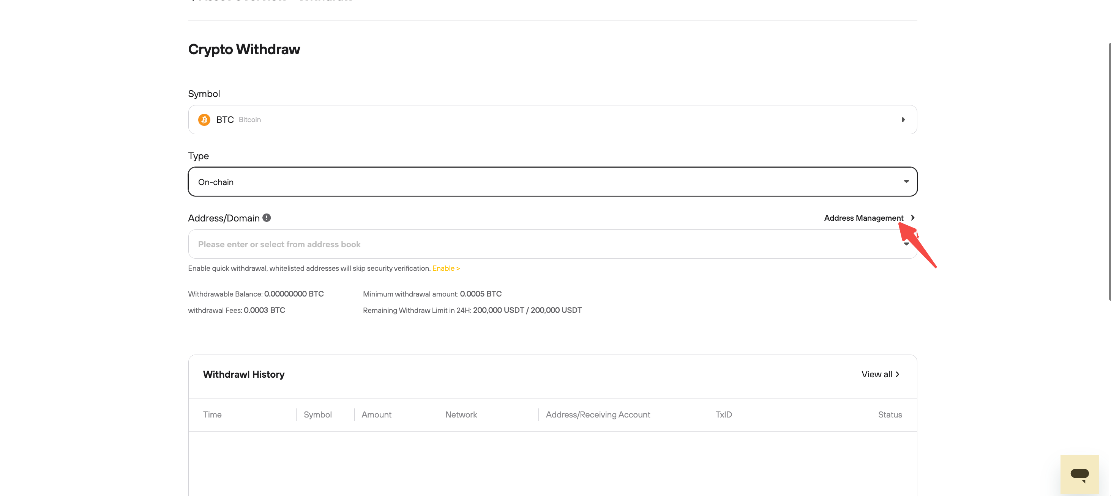Click the TxID column header
This screenshot has width=1111, height=496.
tap(723, 414)
